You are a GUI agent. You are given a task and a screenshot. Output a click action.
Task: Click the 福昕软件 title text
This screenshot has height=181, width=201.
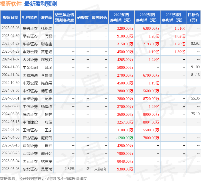click(11, 4)
